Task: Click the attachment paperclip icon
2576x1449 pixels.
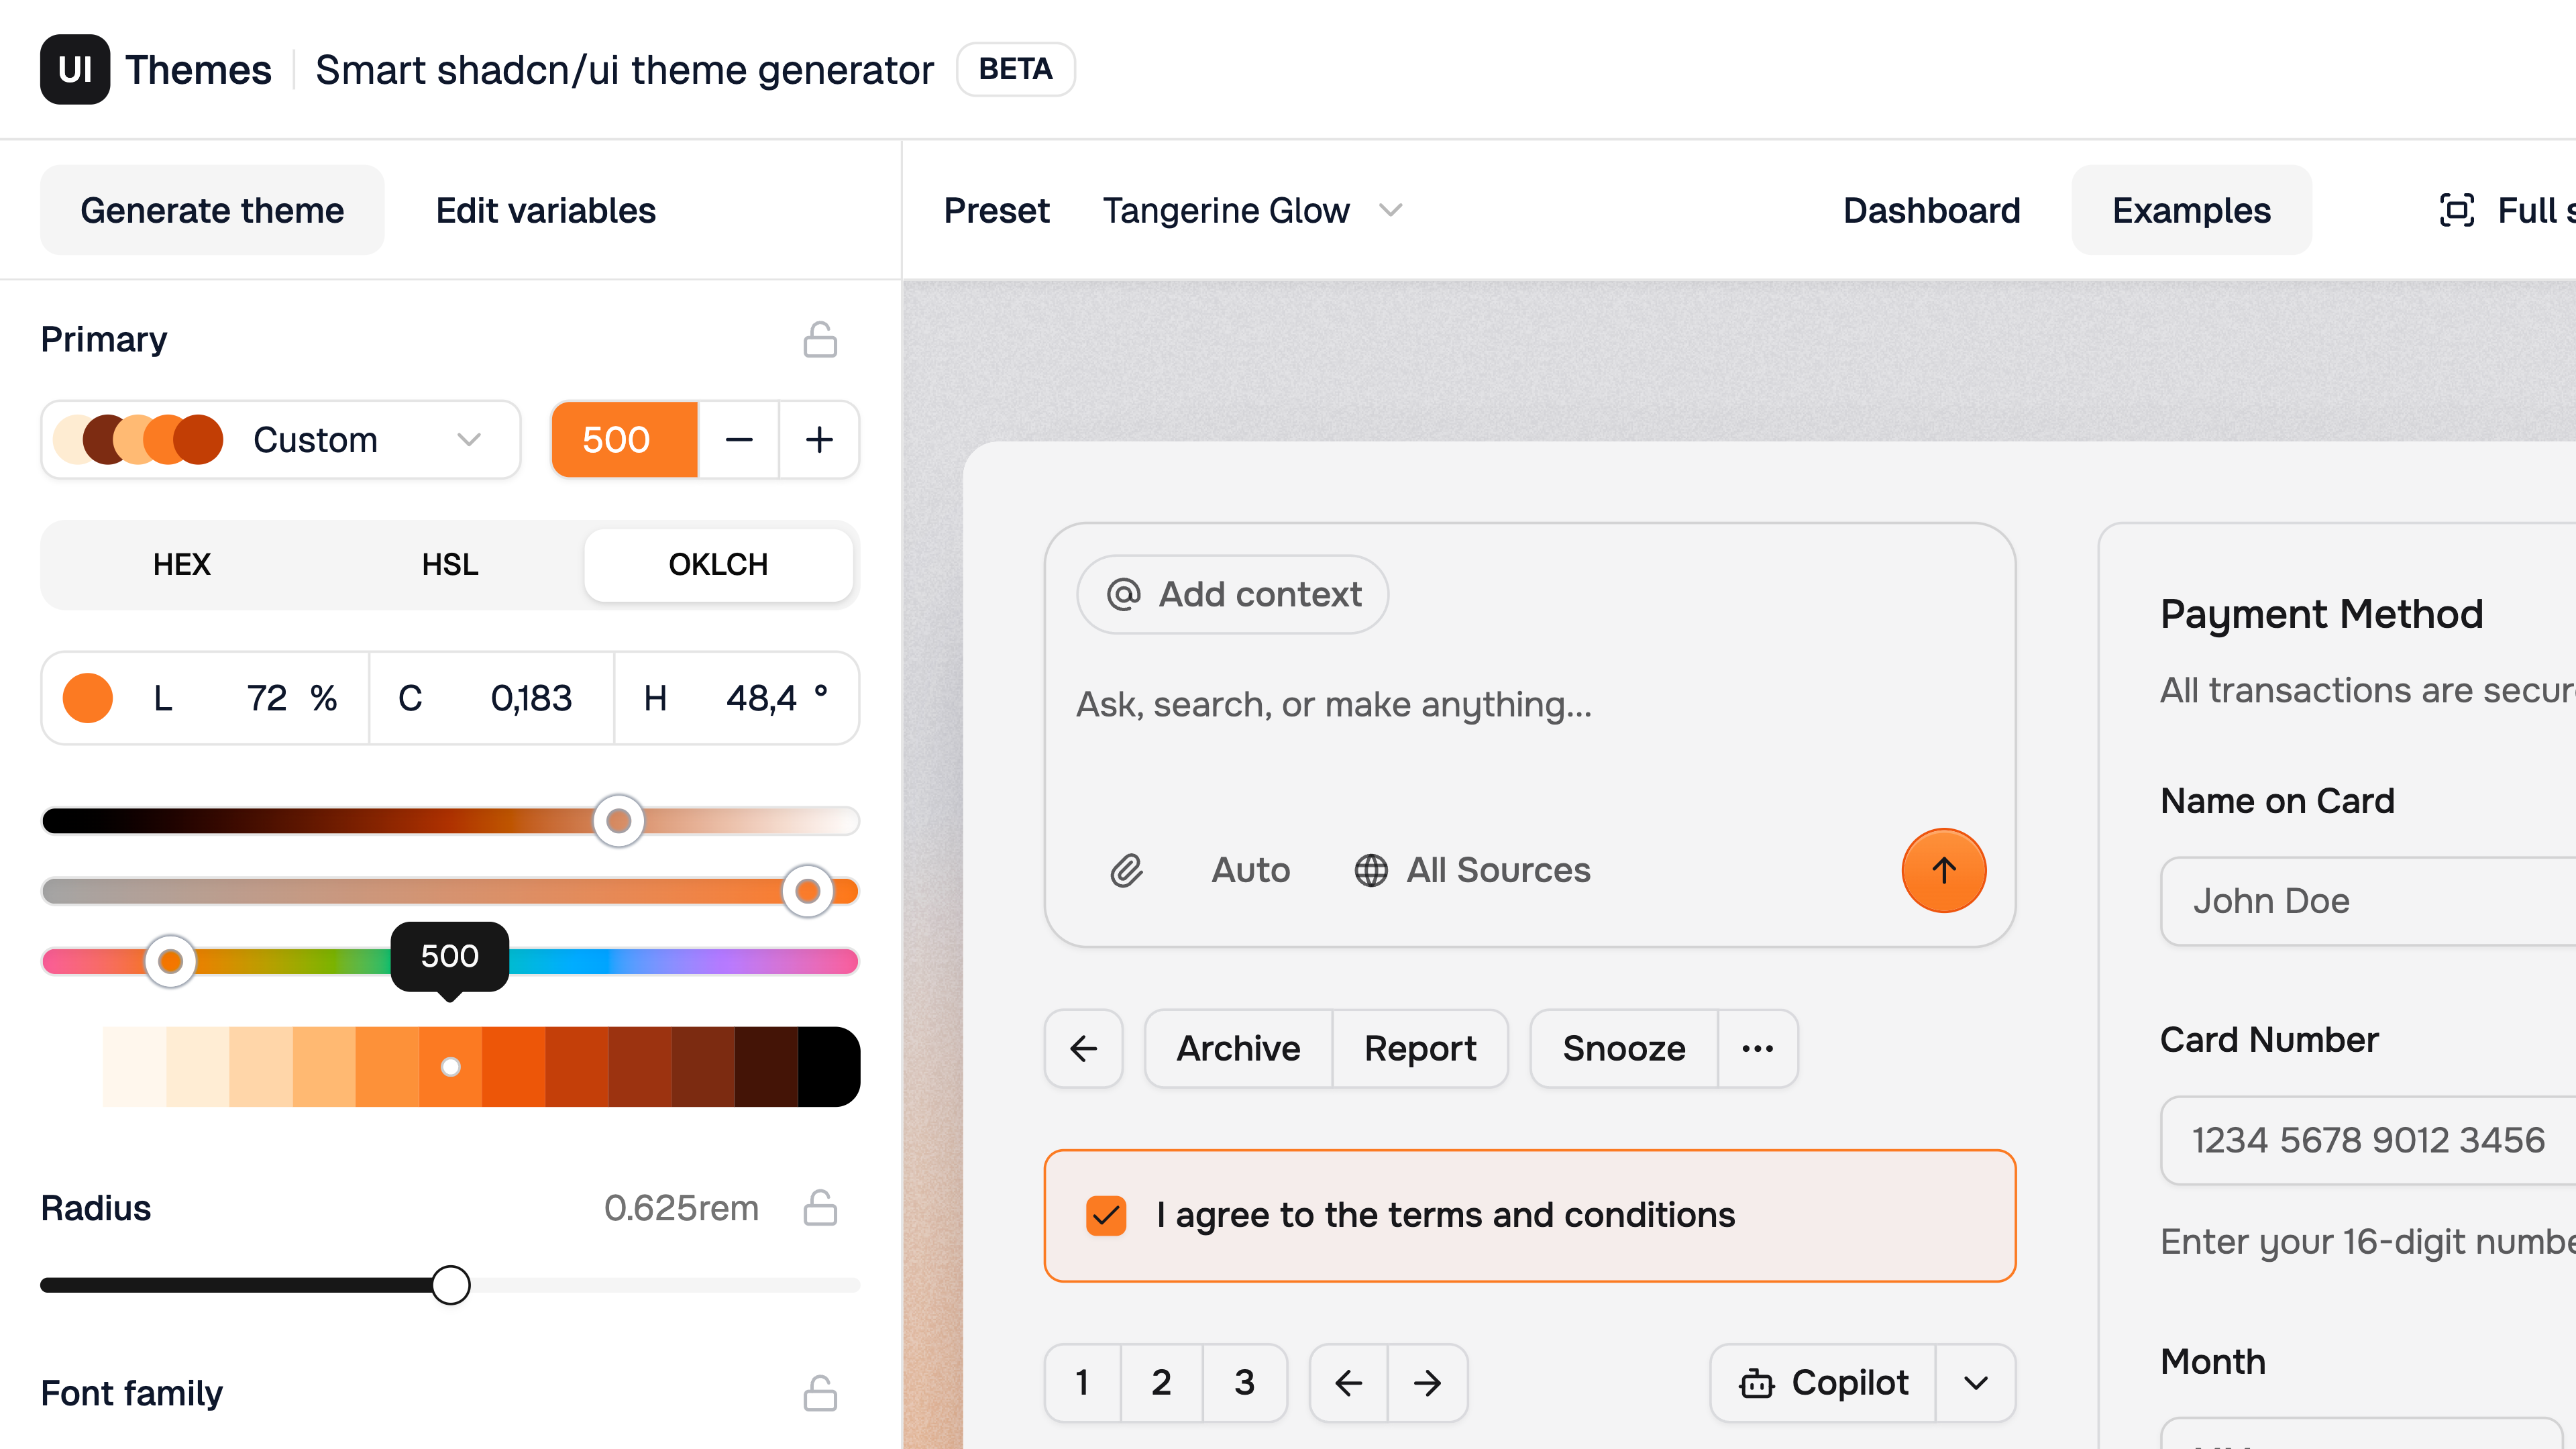Action: [x=1126, y=870]
